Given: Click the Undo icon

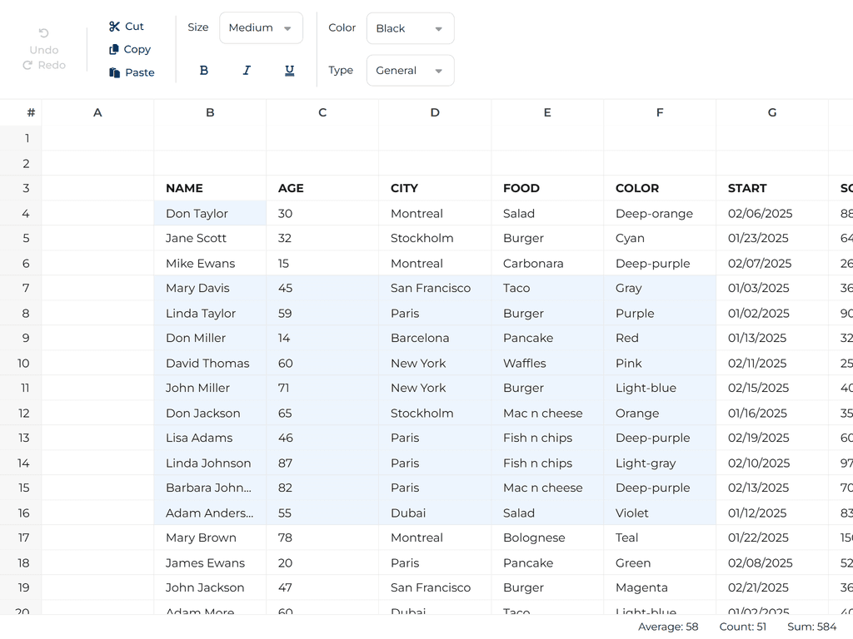Looking at the screenshot, I should coord(43,32).
